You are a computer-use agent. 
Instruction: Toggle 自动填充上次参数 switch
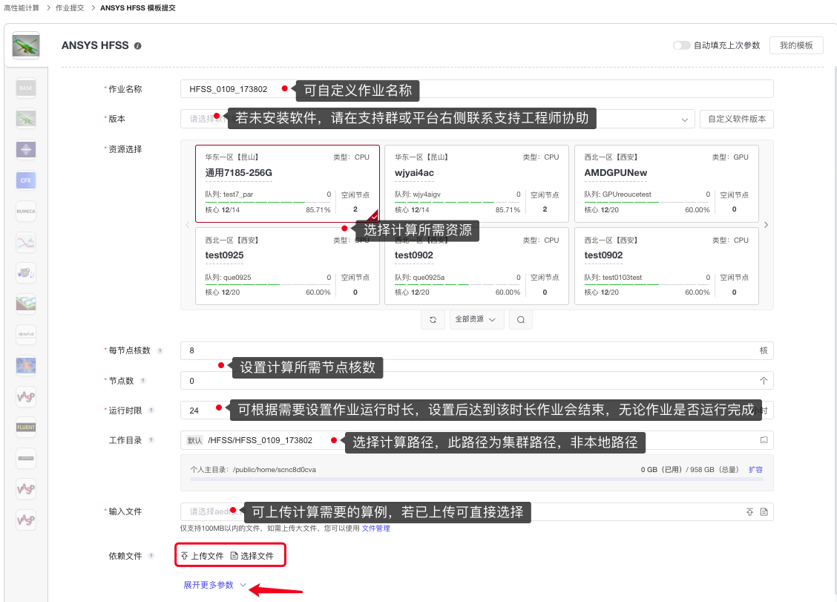(681, 45)
